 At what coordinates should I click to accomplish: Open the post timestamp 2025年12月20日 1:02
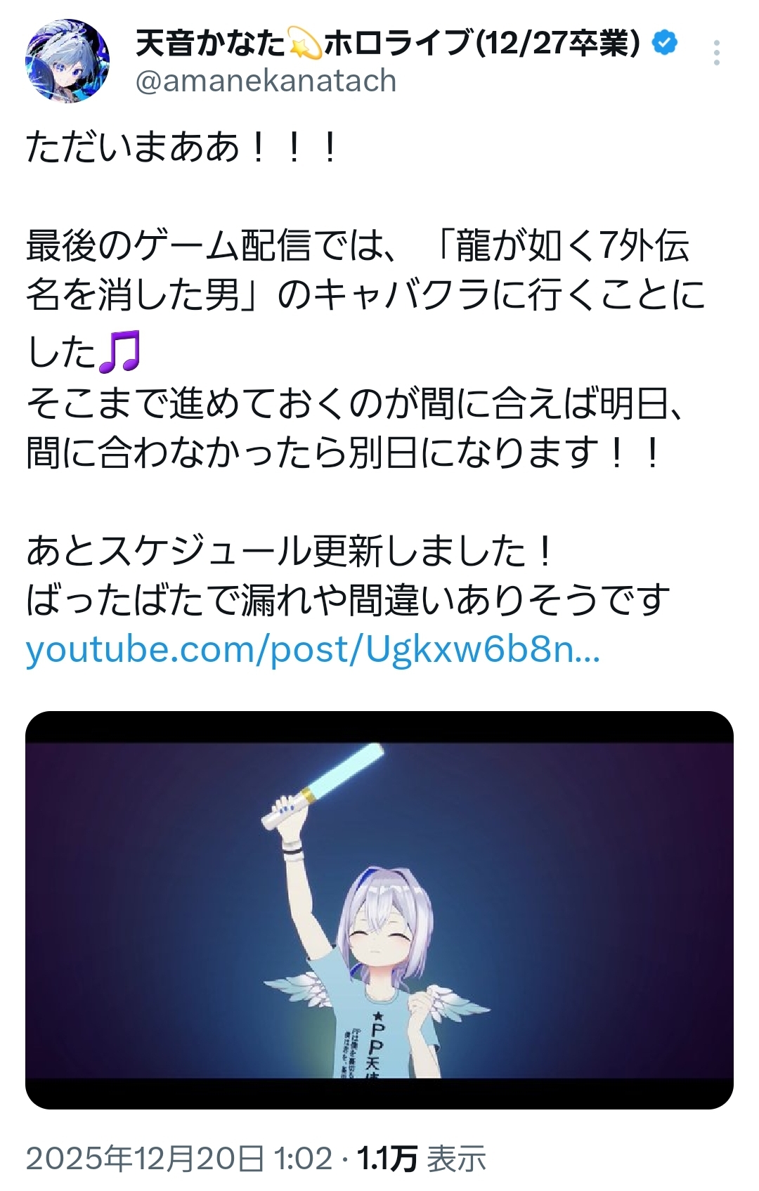click(x=179, y=1158)
